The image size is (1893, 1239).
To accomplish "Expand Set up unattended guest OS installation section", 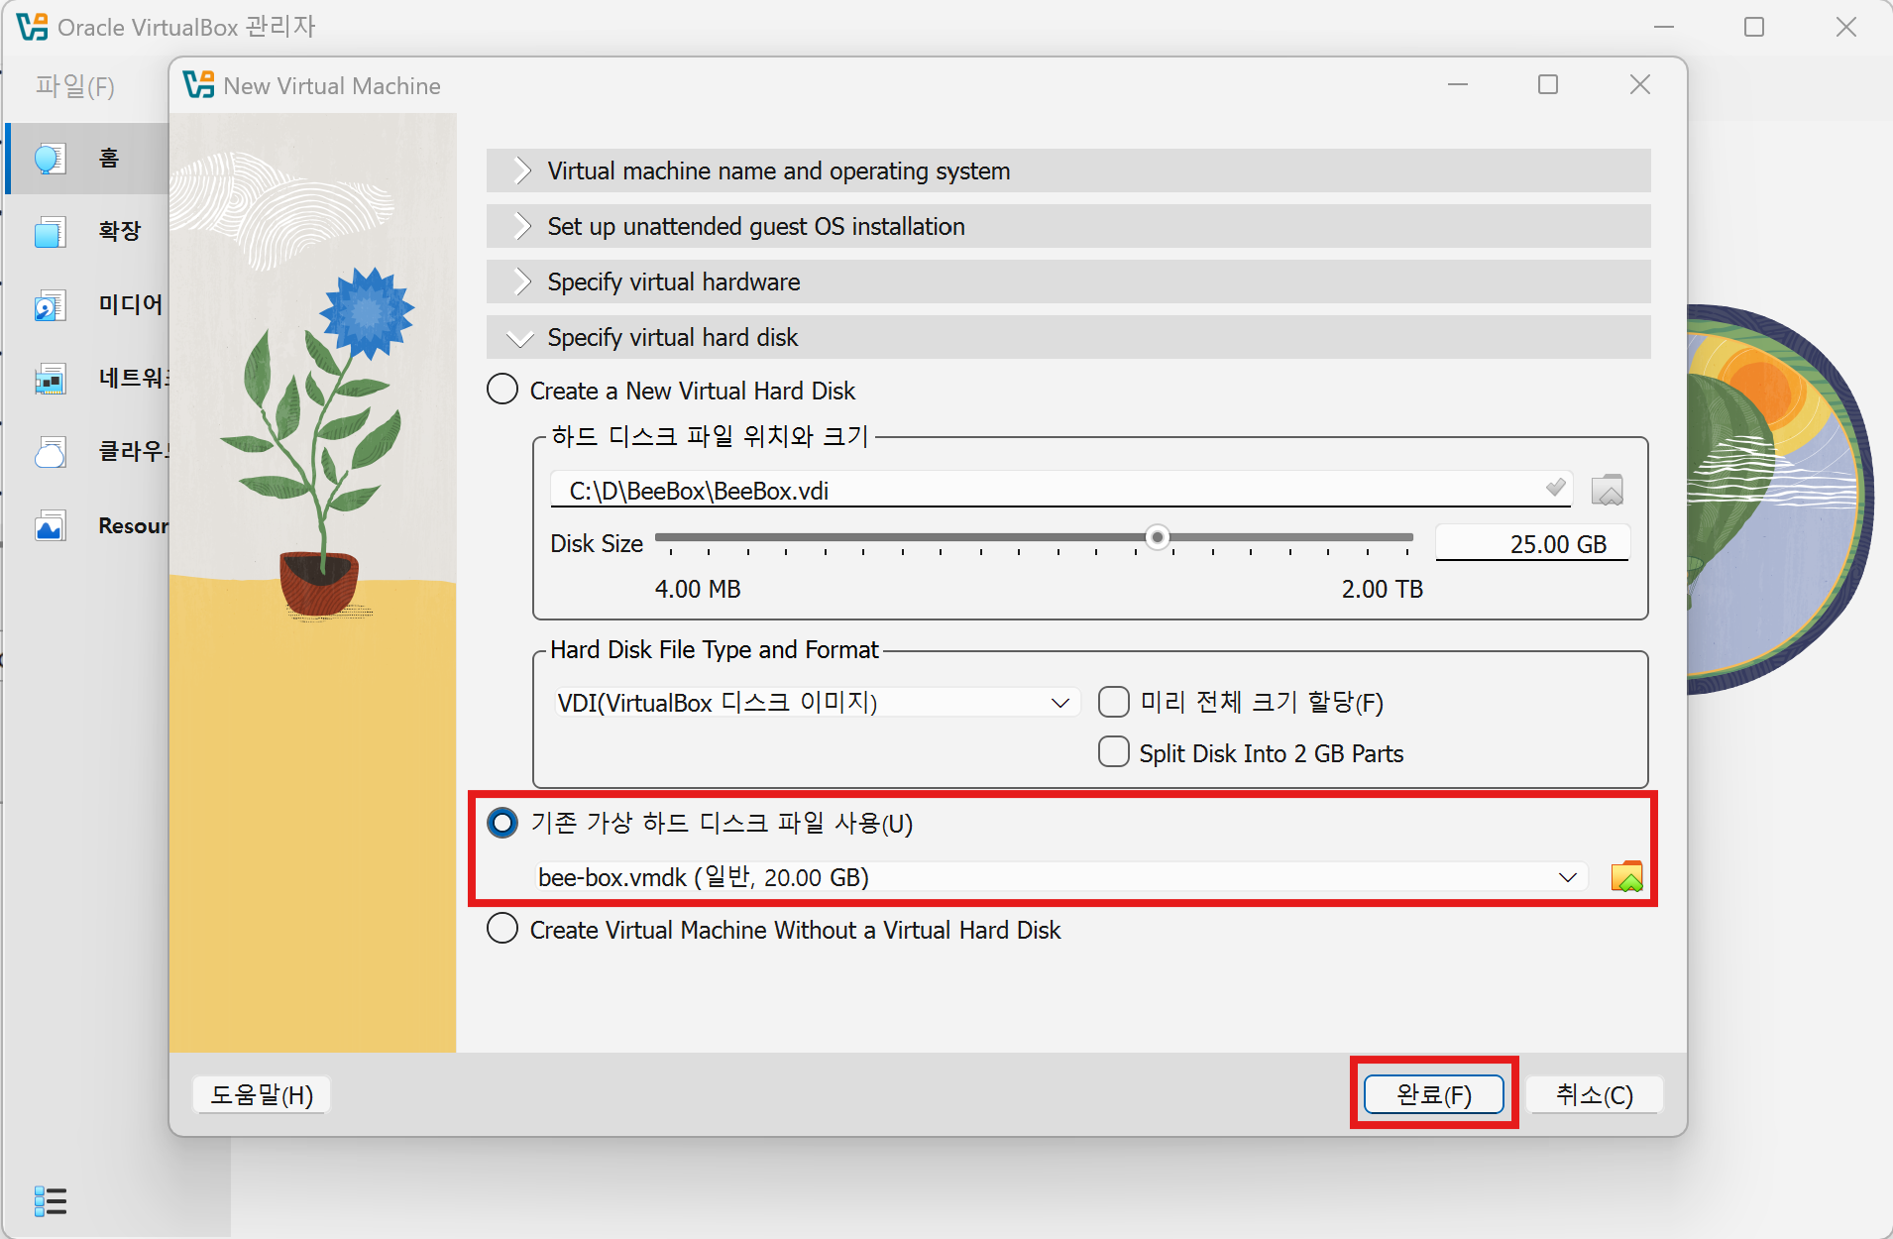I will point(1068,226).
